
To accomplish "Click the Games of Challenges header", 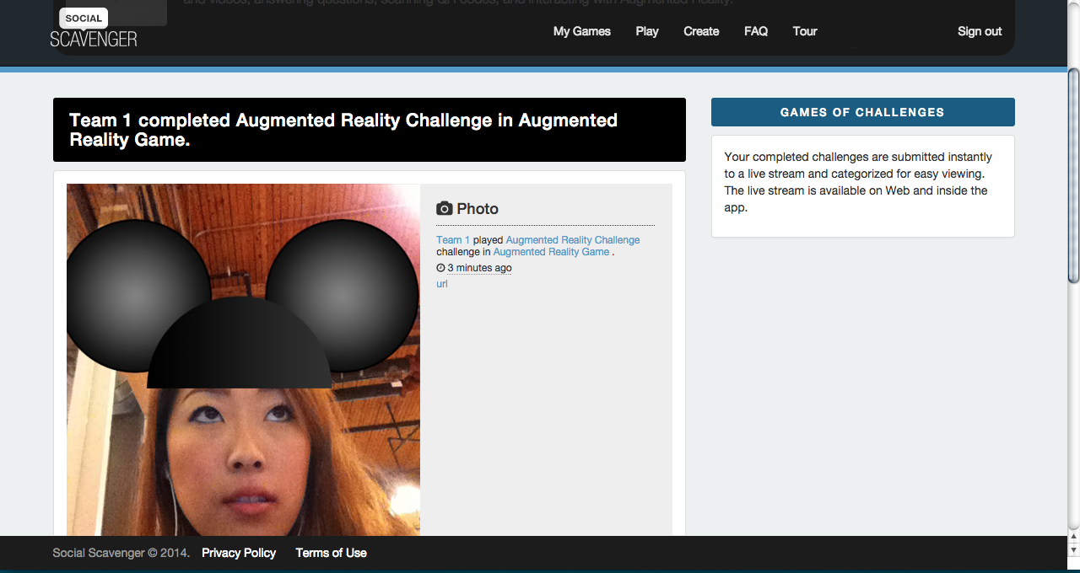I will click(x=863, y=112).
